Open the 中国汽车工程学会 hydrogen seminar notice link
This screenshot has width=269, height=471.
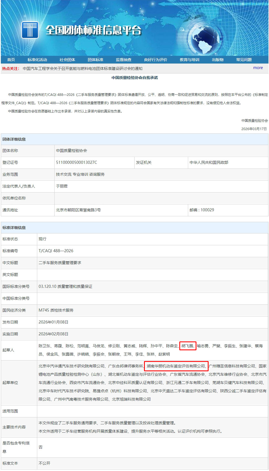click(82, 69)
